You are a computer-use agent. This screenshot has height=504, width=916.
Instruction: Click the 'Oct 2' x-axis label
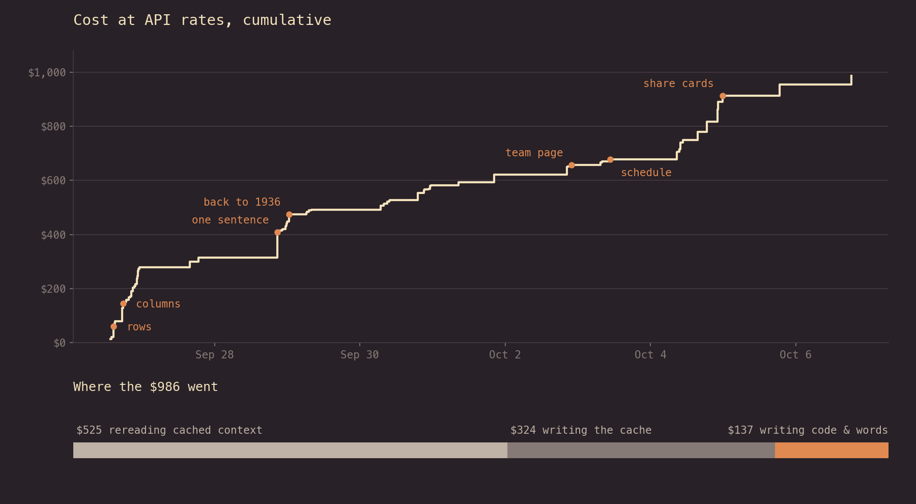tap(505, 355)
